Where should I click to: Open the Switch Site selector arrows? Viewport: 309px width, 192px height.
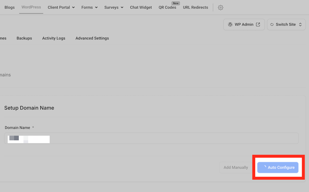[x=300, y=24]
